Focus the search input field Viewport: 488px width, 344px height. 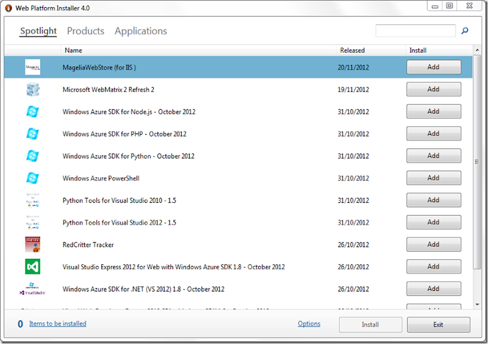[x=415, y=31]
